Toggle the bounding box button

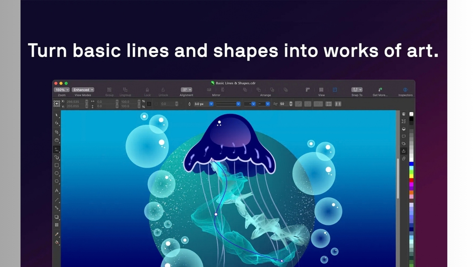coord(328,104)
